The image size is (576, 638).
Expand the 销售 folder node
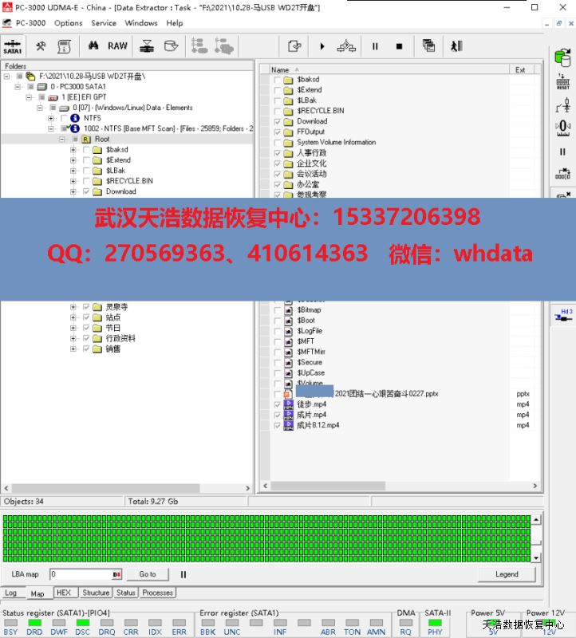[73, 349]
